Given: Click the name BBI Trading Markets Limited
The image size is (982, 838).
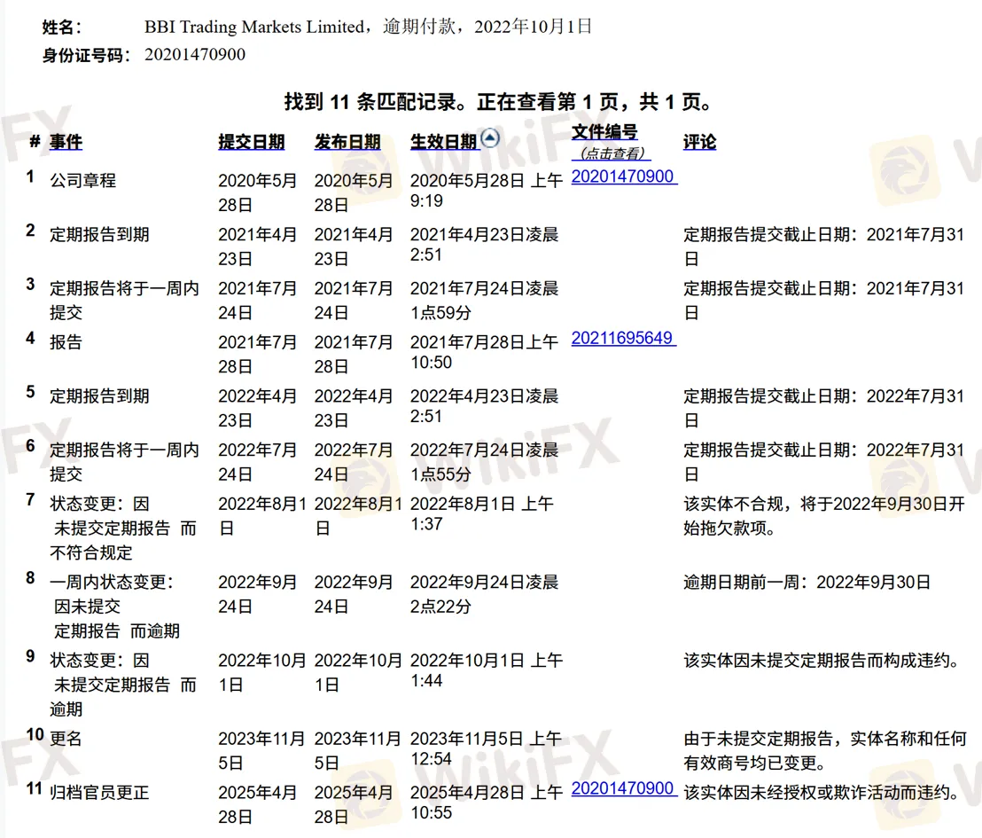Looking at the screenshot, I should pyautogui.click(x=254, y=27).
